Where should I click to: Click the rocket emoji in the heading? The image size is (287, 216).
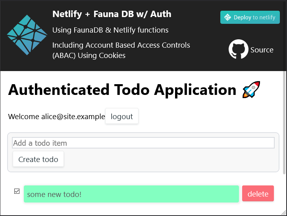tap(251, 89)
